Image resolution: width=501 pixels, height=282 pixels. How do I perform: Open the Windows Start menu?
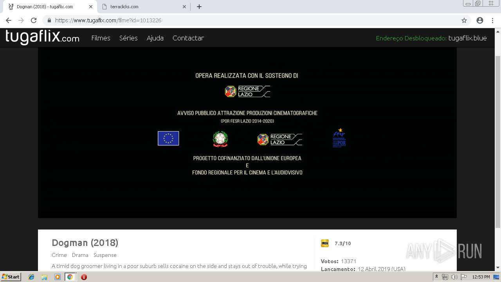click(x=11, y=277)
